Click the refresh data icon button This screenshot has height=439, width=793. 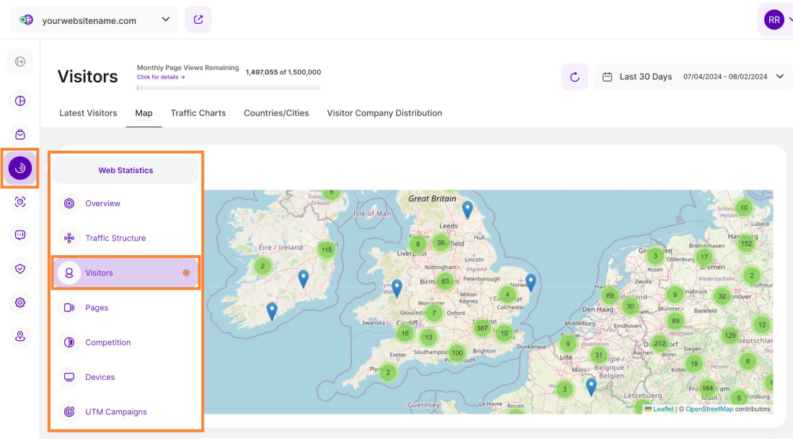click(575, 77)
